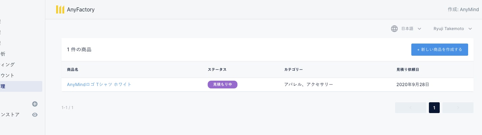Click the 商品名 column header
This screenshot has width=482, height=135.
[73, 70]
